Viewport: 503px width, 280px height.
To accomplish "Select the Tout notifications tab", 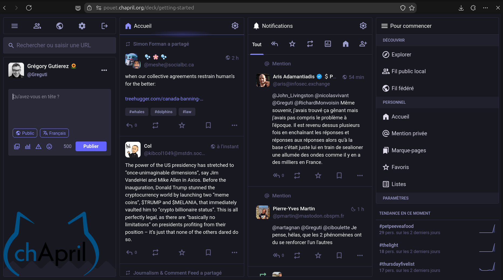I will [257, 45].
